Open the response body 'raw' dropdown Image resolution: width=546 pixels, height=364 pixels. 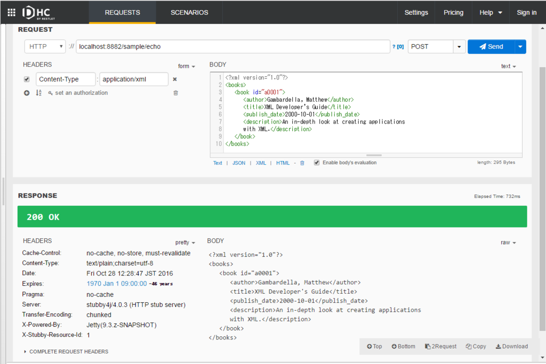tap(508, 242)
